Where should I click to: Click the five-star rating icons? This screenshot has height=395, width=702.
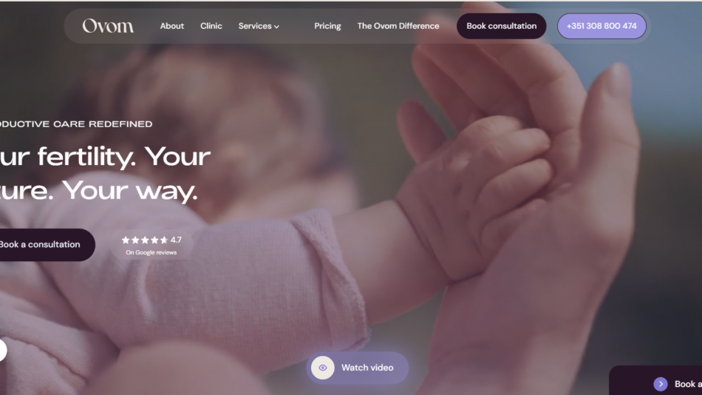pyautogui.click(x=145, y=240)
